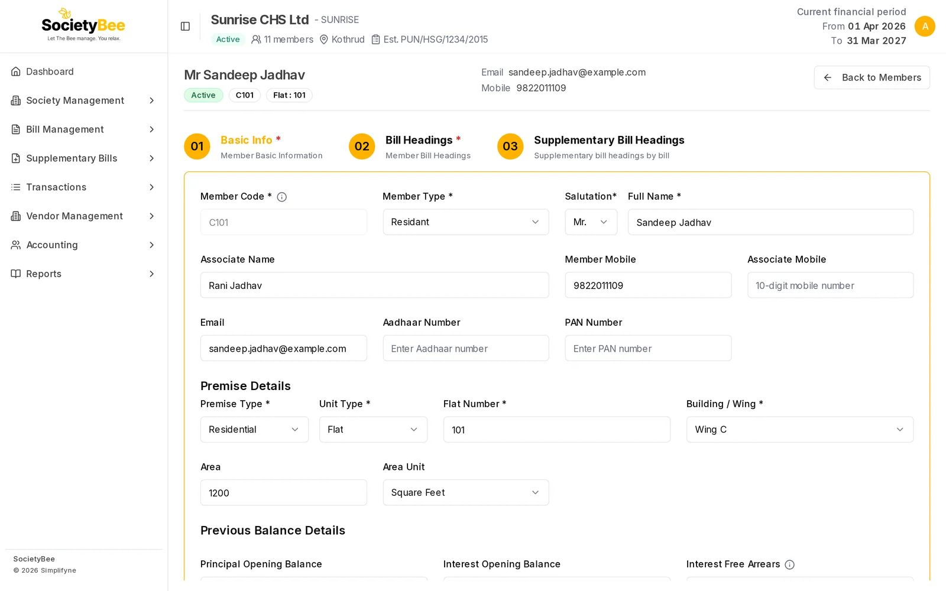This screenshot has height=591, width=946.
Task: Click the Vendor Management building icon
Action: coord(16,216)
